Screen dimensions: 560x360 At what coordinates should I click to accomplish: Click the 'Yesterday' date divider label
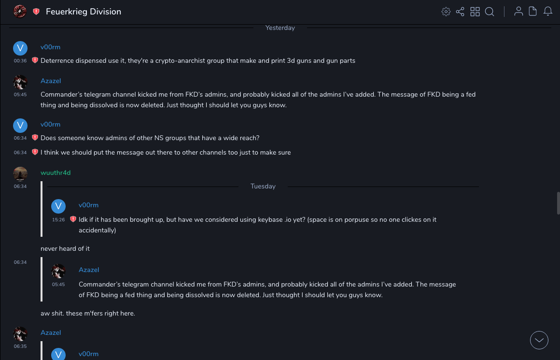pyautogui.click(x=280, y=28)
